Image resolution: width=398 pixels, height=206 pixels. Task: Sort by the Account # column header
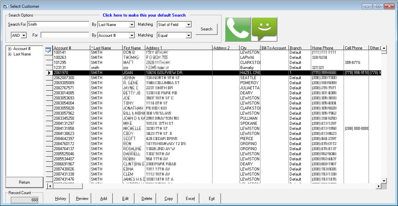point(71,48)
